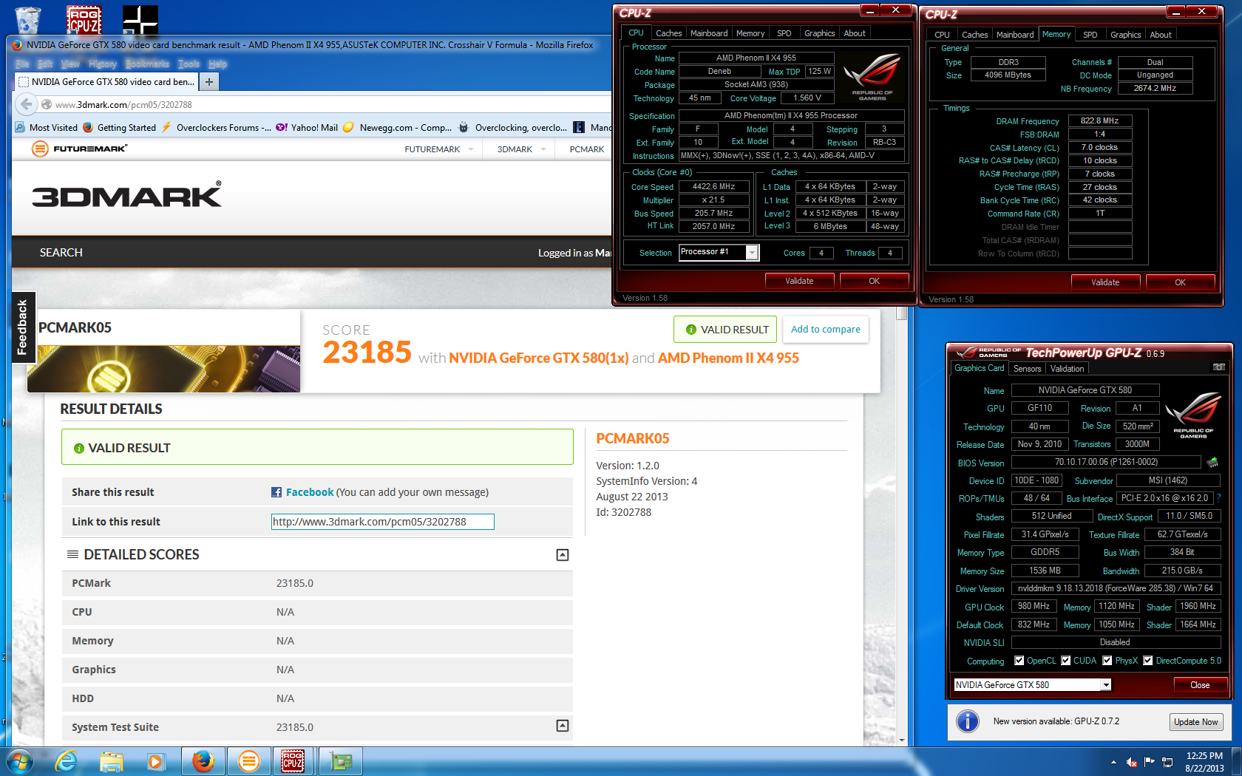Viewport: 1242px width, 776px height.
Task: Open Graphics tab in left CPU-Z
Action: (x=819, y=33)
